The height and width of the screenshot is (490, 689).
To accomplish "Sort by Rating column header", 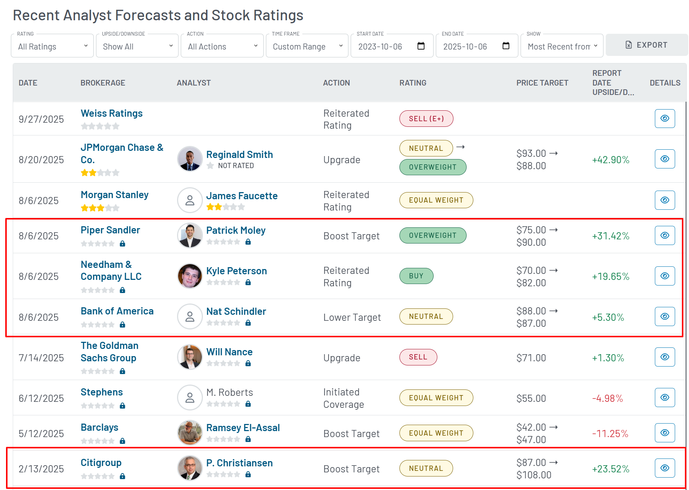I will (413, 83).
